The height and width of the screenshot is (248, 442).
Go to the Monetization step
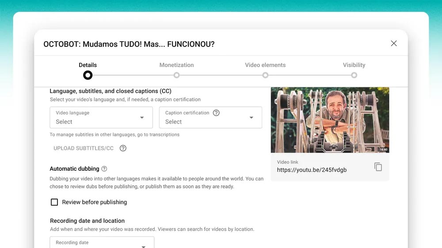(176, 65)
